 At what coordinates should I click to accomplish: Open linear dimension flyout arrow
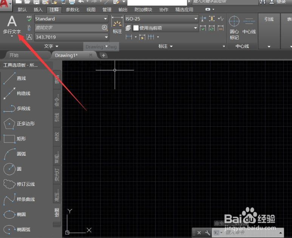pyautogui.click(x=136, y=37)
